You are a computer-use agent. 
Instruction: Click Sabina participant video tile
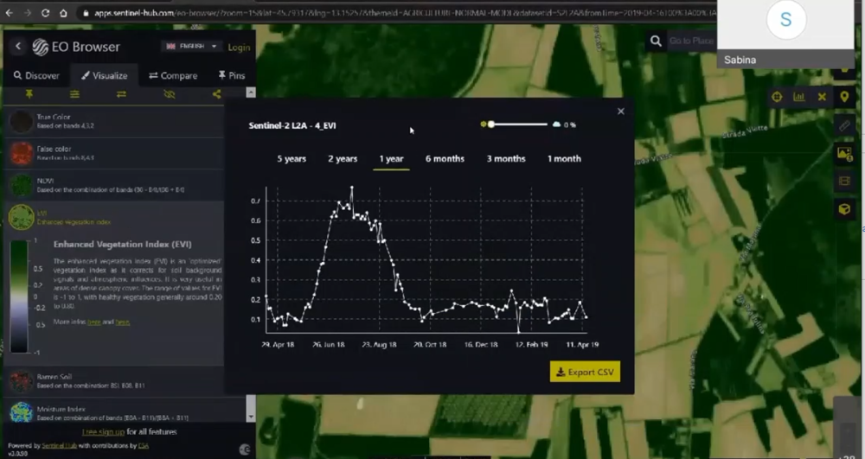pos(785,34)
